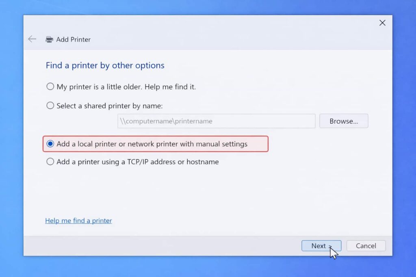
Task: Close the Add Printer dialog with X
Action: pos(382,23)
